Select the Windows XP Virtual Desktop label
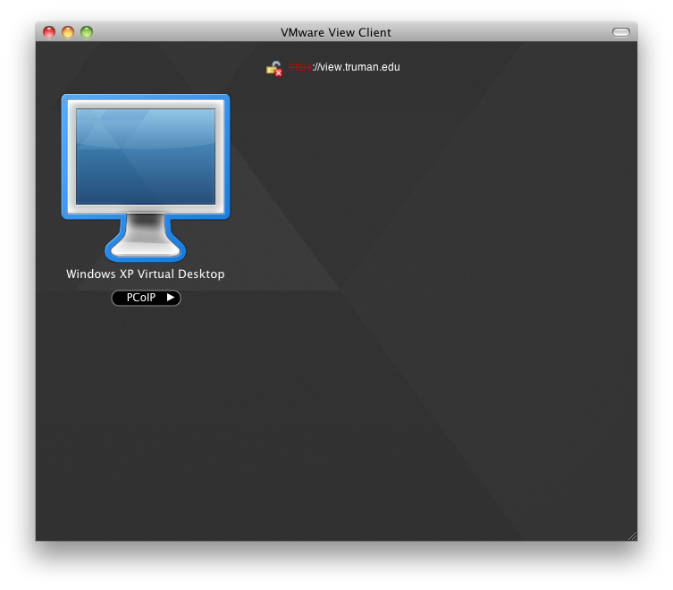 coord(146,274)
